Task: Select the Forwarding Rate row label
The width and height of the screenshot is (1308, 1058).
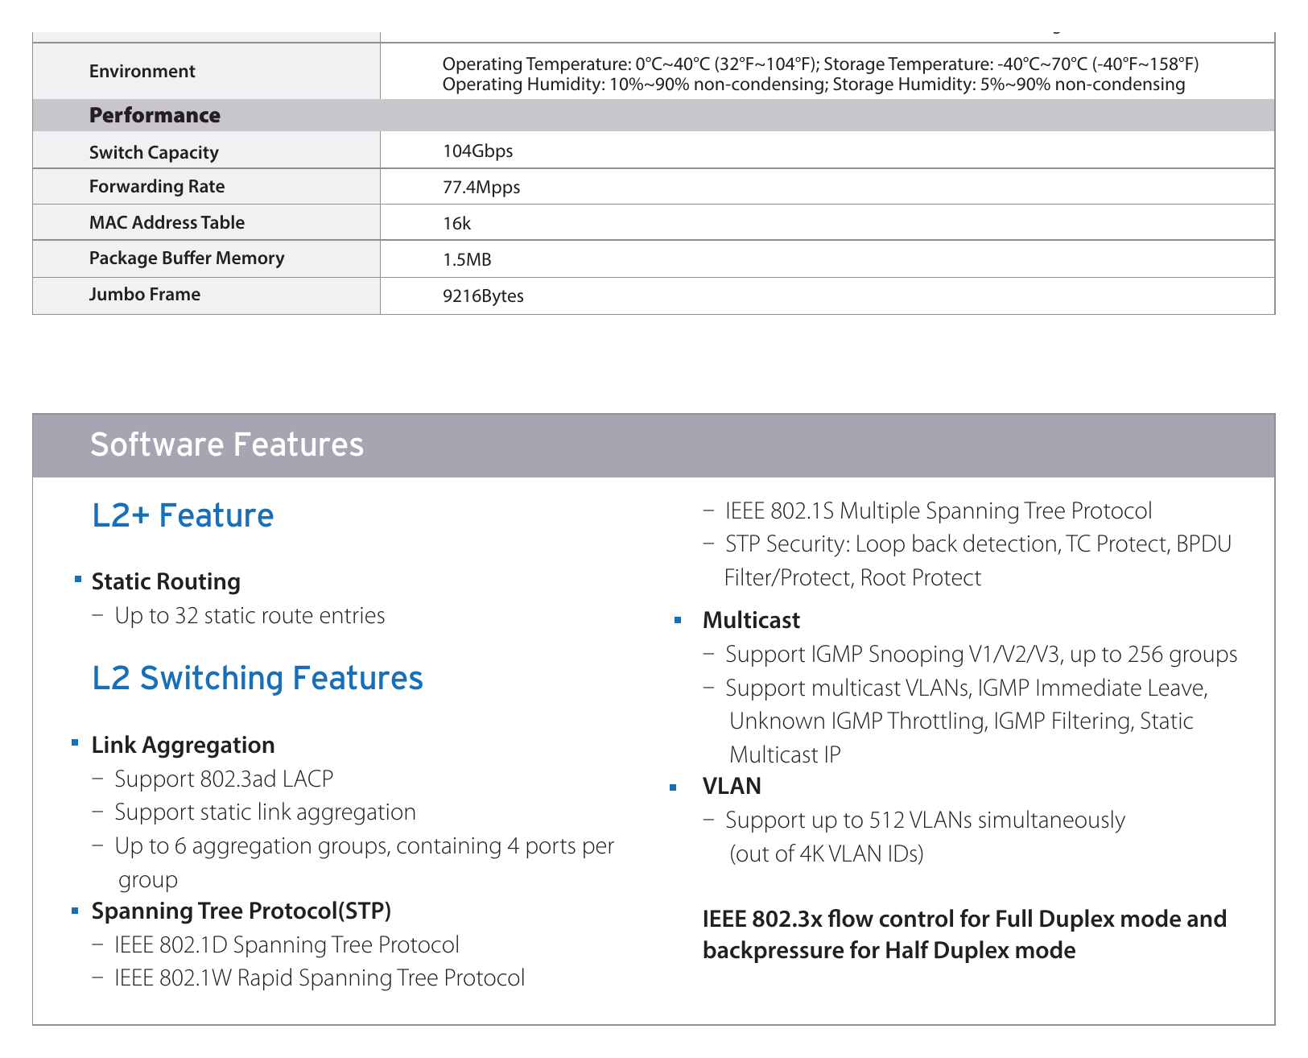Action: point(157,186)
